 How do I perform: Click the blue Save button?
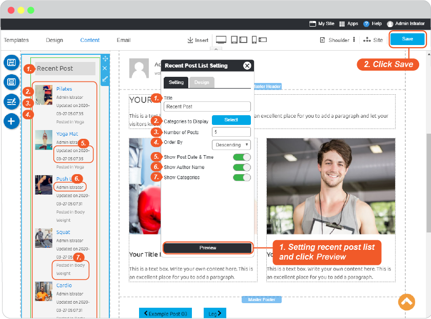coord(407,39)
